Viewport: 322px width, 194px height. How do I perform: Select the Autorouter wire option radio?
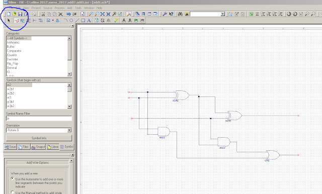(13, 178)
